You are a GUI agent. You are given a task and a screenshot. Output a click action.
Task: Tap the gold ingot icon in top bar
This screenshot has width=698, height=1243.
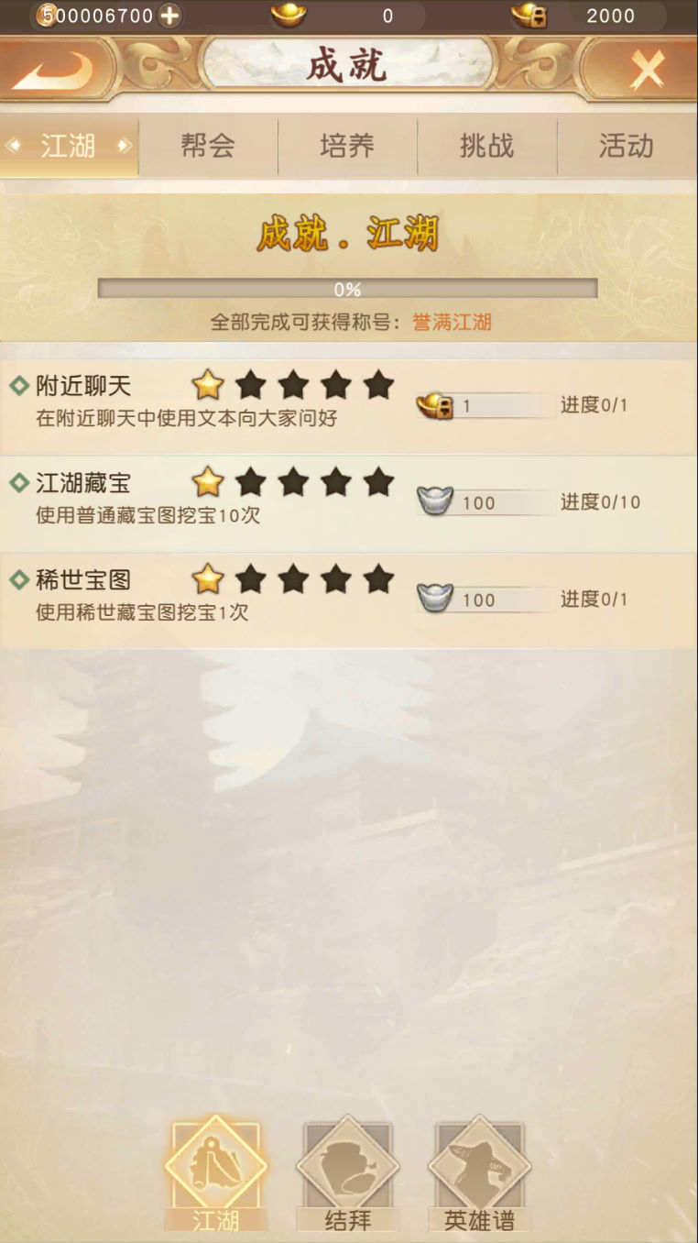[x=289, y=14]
